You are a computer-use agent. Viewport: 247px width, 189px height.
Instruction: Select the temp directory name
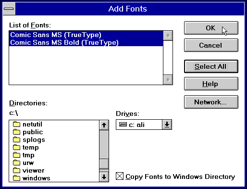[31, 148]
